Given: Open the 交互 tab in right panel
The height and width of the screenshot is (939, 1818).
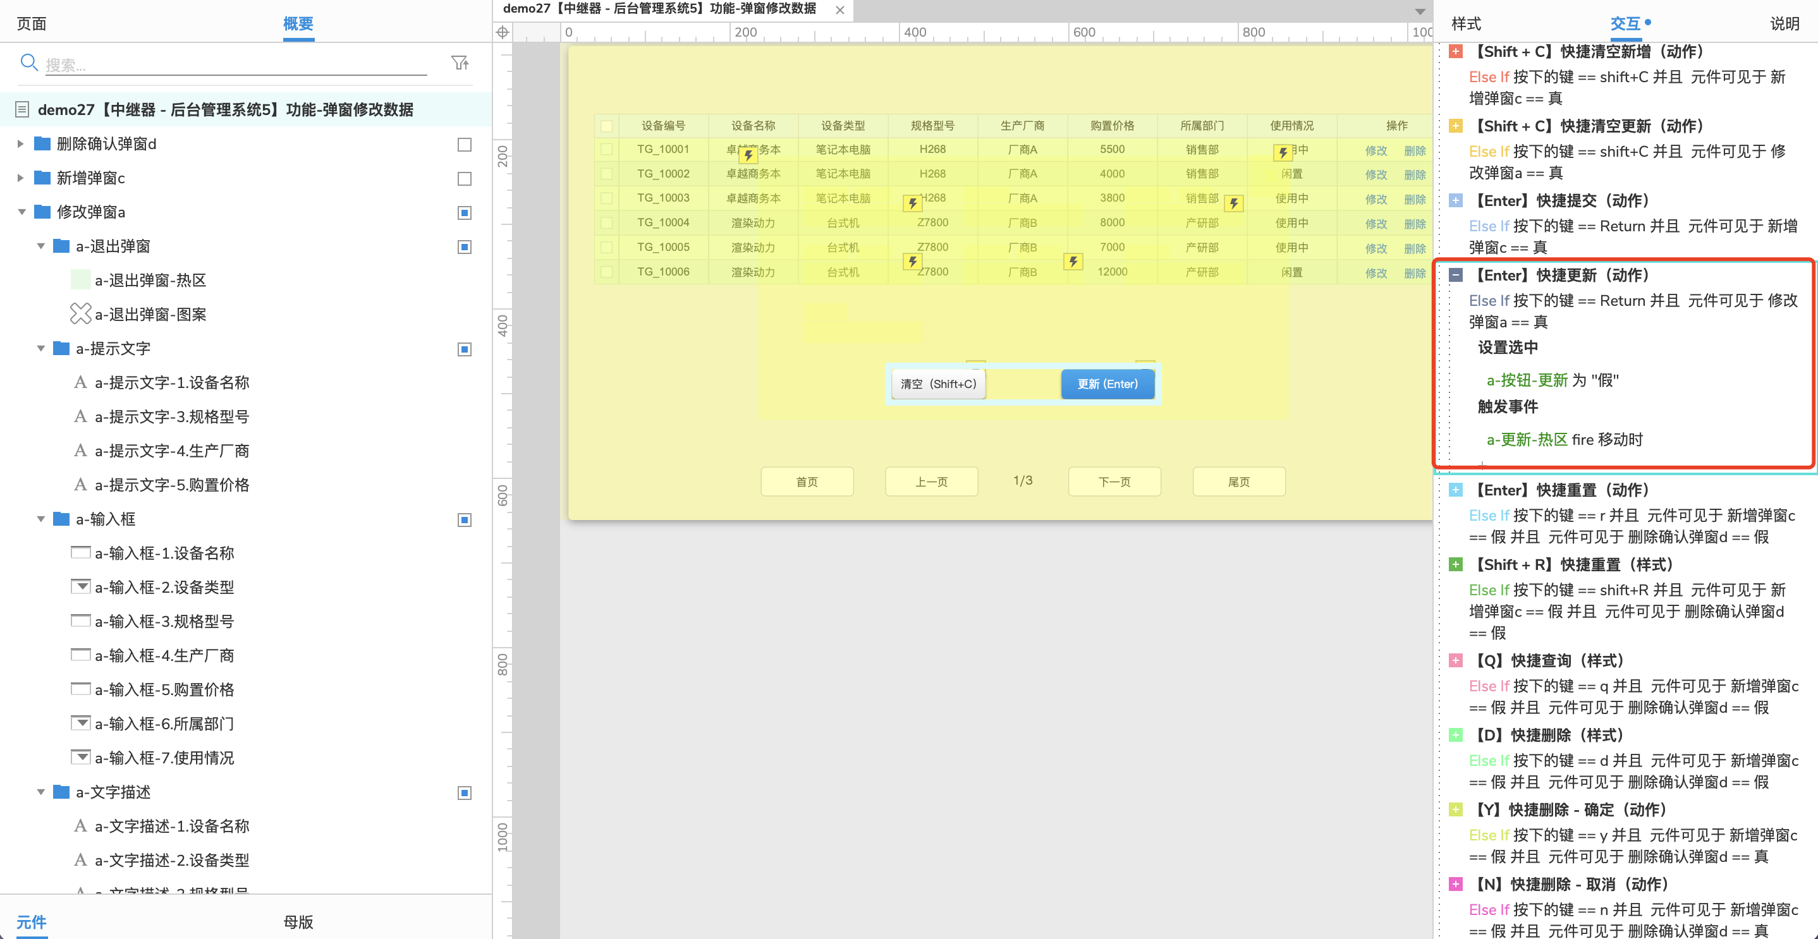Looking at the screenshot, I should tap(1625, 24).
